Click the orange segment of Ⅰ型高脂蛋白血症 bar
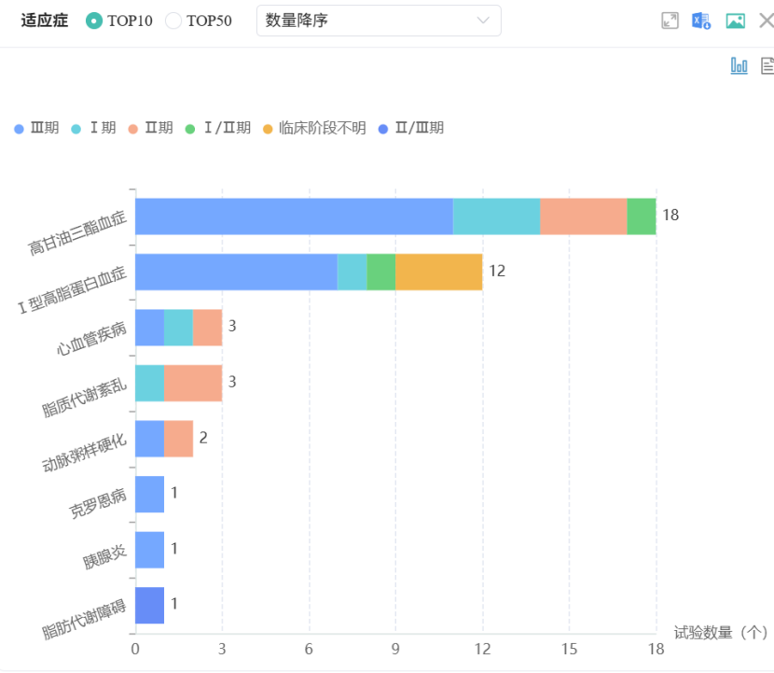The height and width of the screenshot is (673, 774). click(x=438, y=272)
